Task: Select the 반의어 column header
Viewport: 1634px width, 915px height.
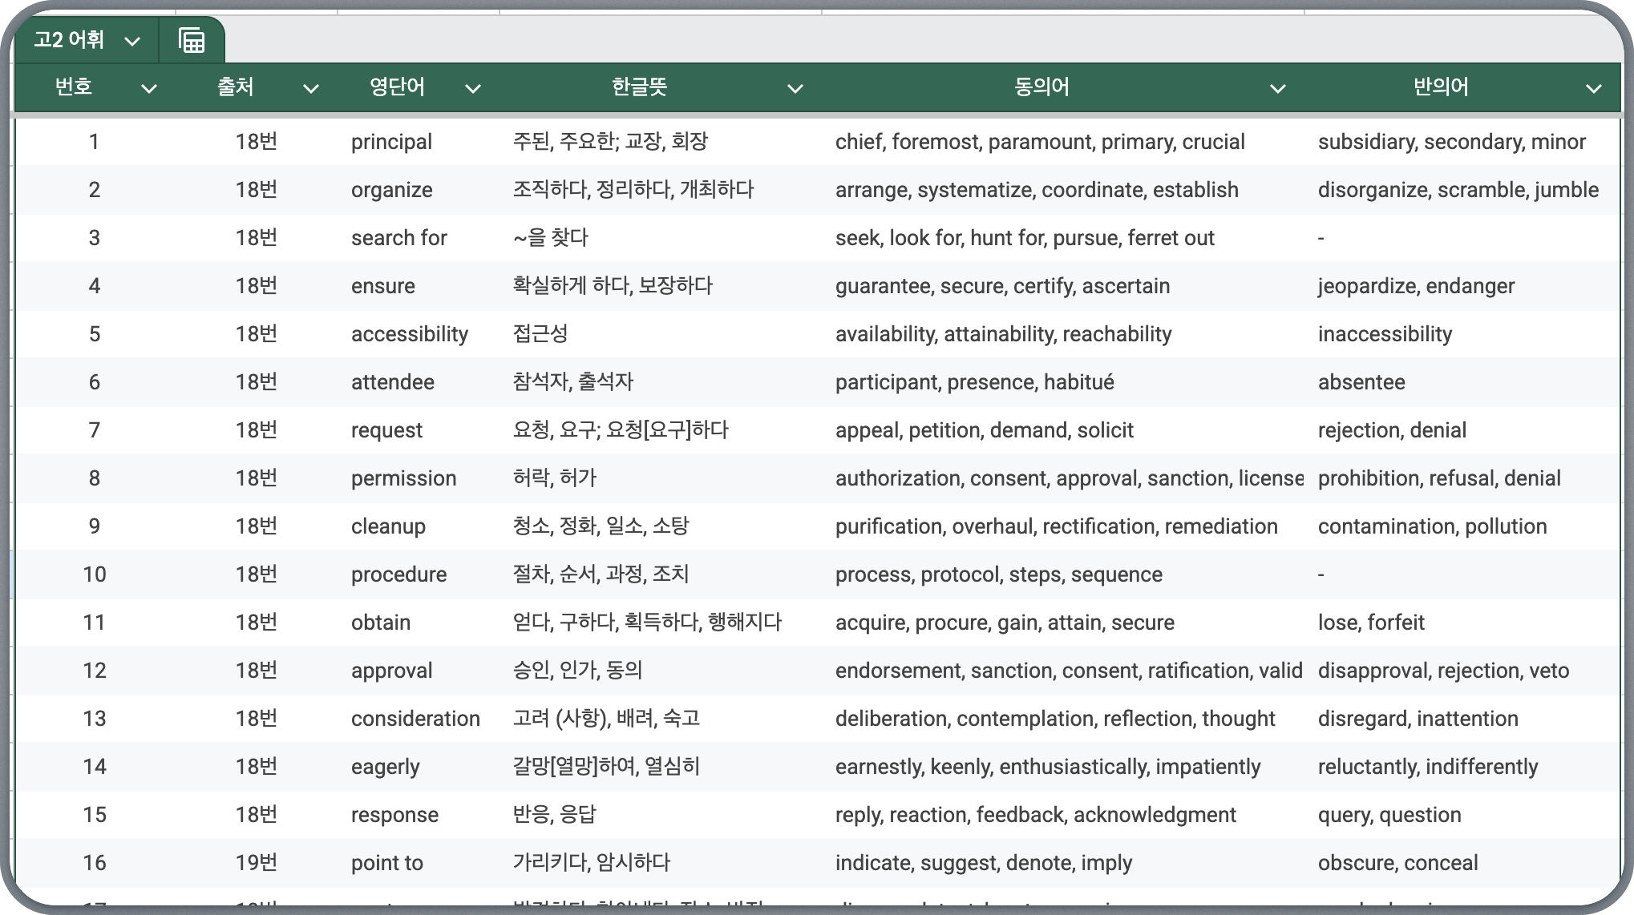Action: (1440, 87)
